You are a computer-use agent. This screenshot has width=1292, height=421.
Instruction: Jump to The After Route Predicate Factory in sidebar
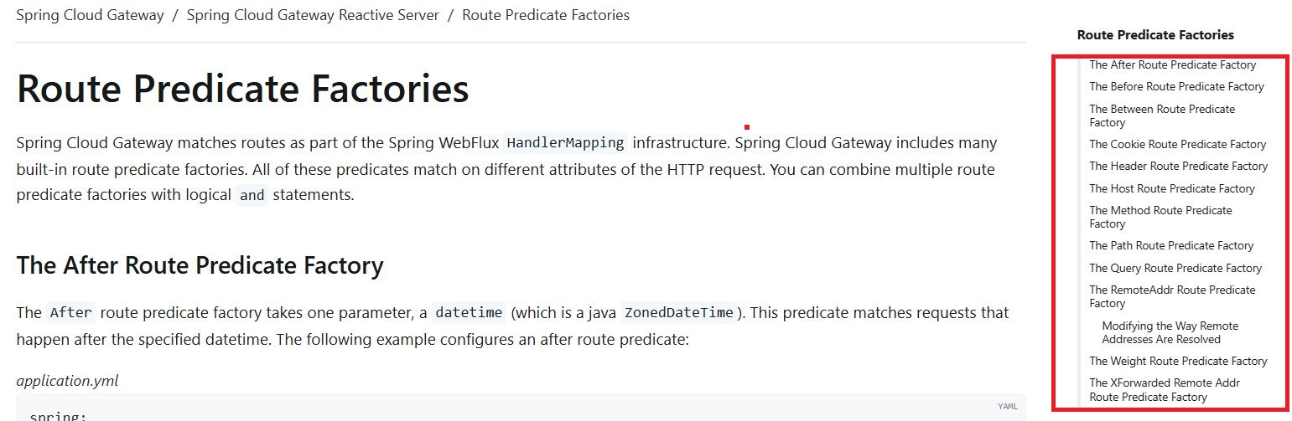pyautogui.click(x=1172, y=64)
